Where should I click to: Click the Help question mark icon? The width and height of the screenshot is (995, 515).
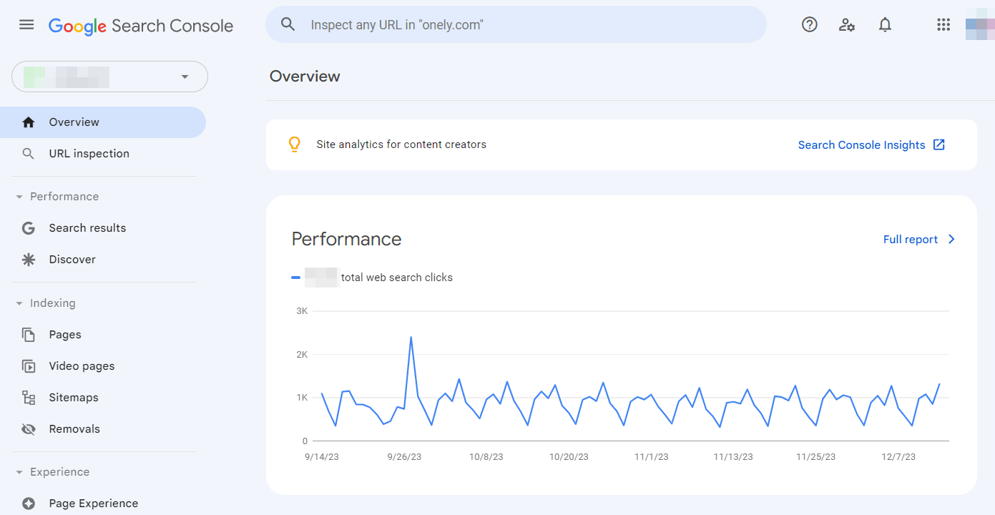(x=809, y=25)
